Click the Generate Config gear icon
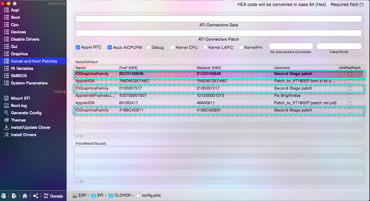 click(x=6, y=112)
